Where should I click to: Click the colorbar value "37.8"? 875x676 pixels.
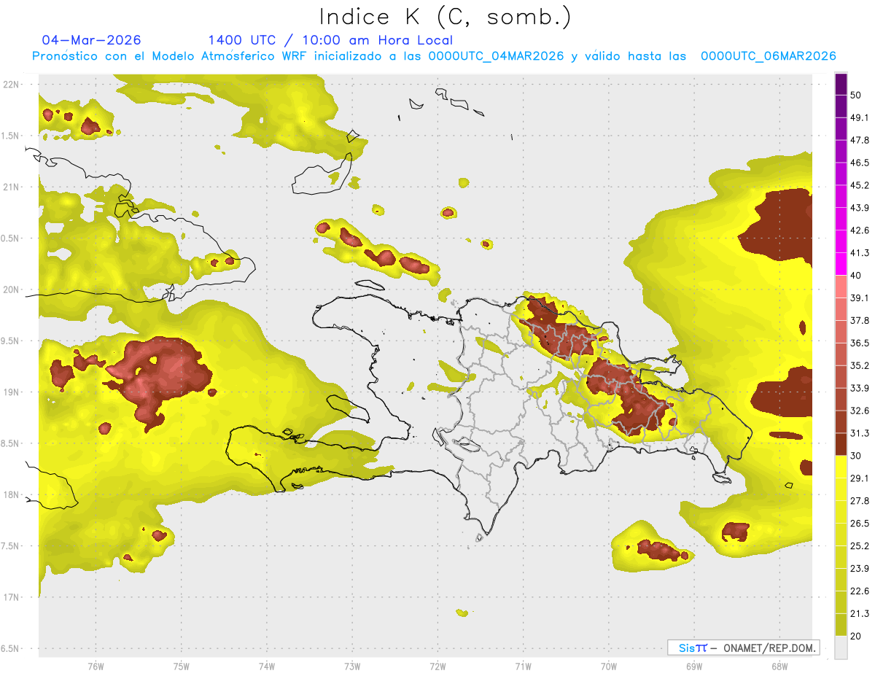pos(860,321)
